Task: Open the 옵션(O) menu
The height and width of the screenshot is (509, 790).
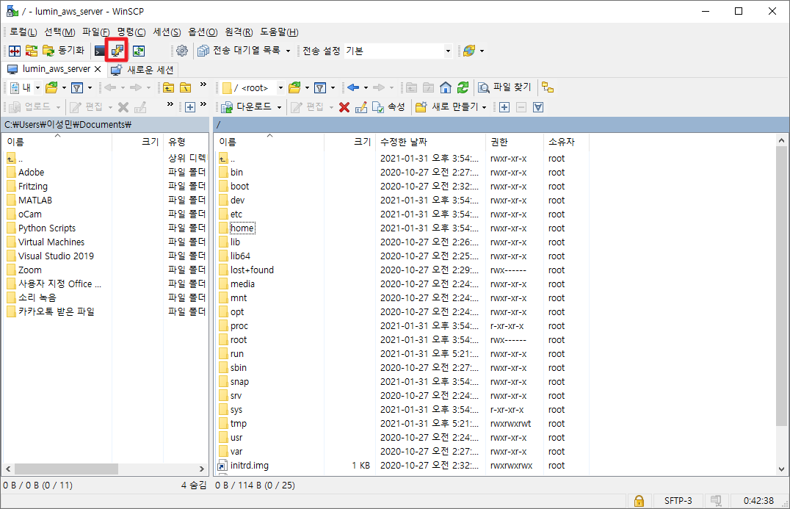Action: (x=203, y=32)
